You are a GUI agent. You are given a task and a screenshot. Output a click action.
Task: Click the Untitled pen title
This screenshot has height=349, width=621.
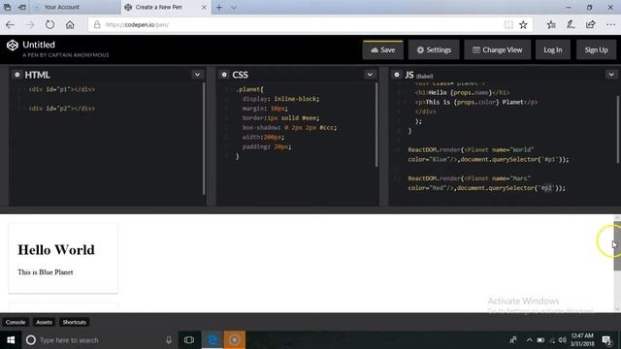click(39, 45)
